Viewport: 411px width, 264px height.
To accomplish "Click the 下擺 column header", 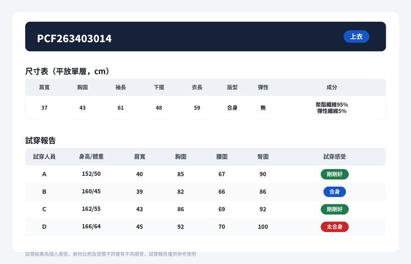I will click(159, 87).
